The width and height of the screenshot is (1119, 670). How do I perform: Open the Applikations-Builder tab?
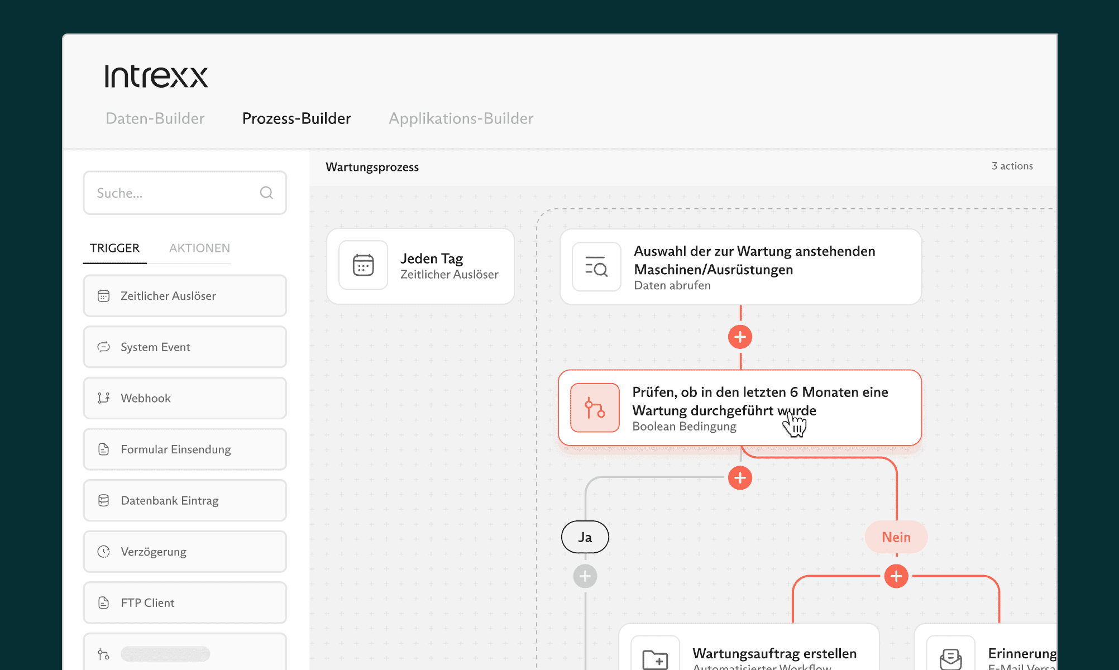click(x=461, y=118)
